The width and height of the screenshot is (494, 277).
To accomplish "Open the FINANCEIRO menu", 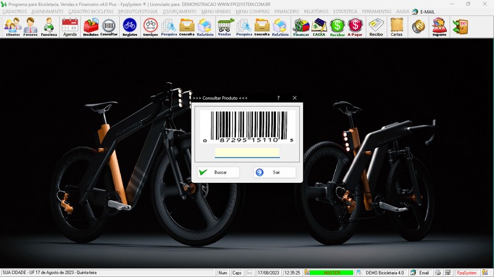I will (x=287, y=12).
